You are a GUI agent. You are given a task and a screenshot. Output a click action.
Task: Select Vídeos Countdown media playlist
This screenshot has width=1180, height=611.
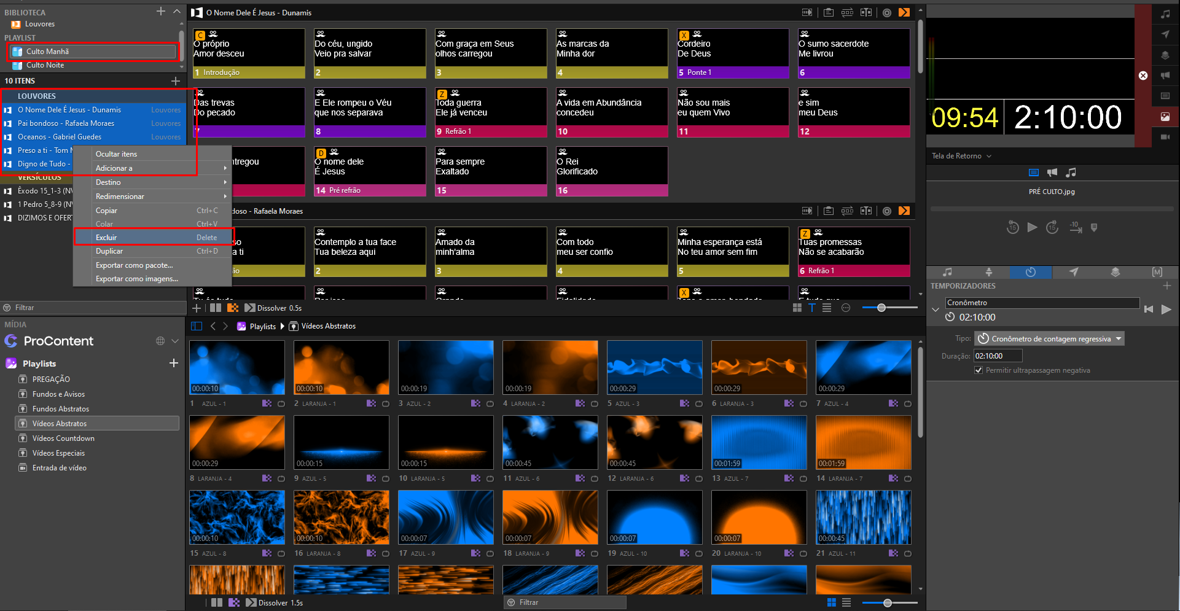click(x=63, y=438)
